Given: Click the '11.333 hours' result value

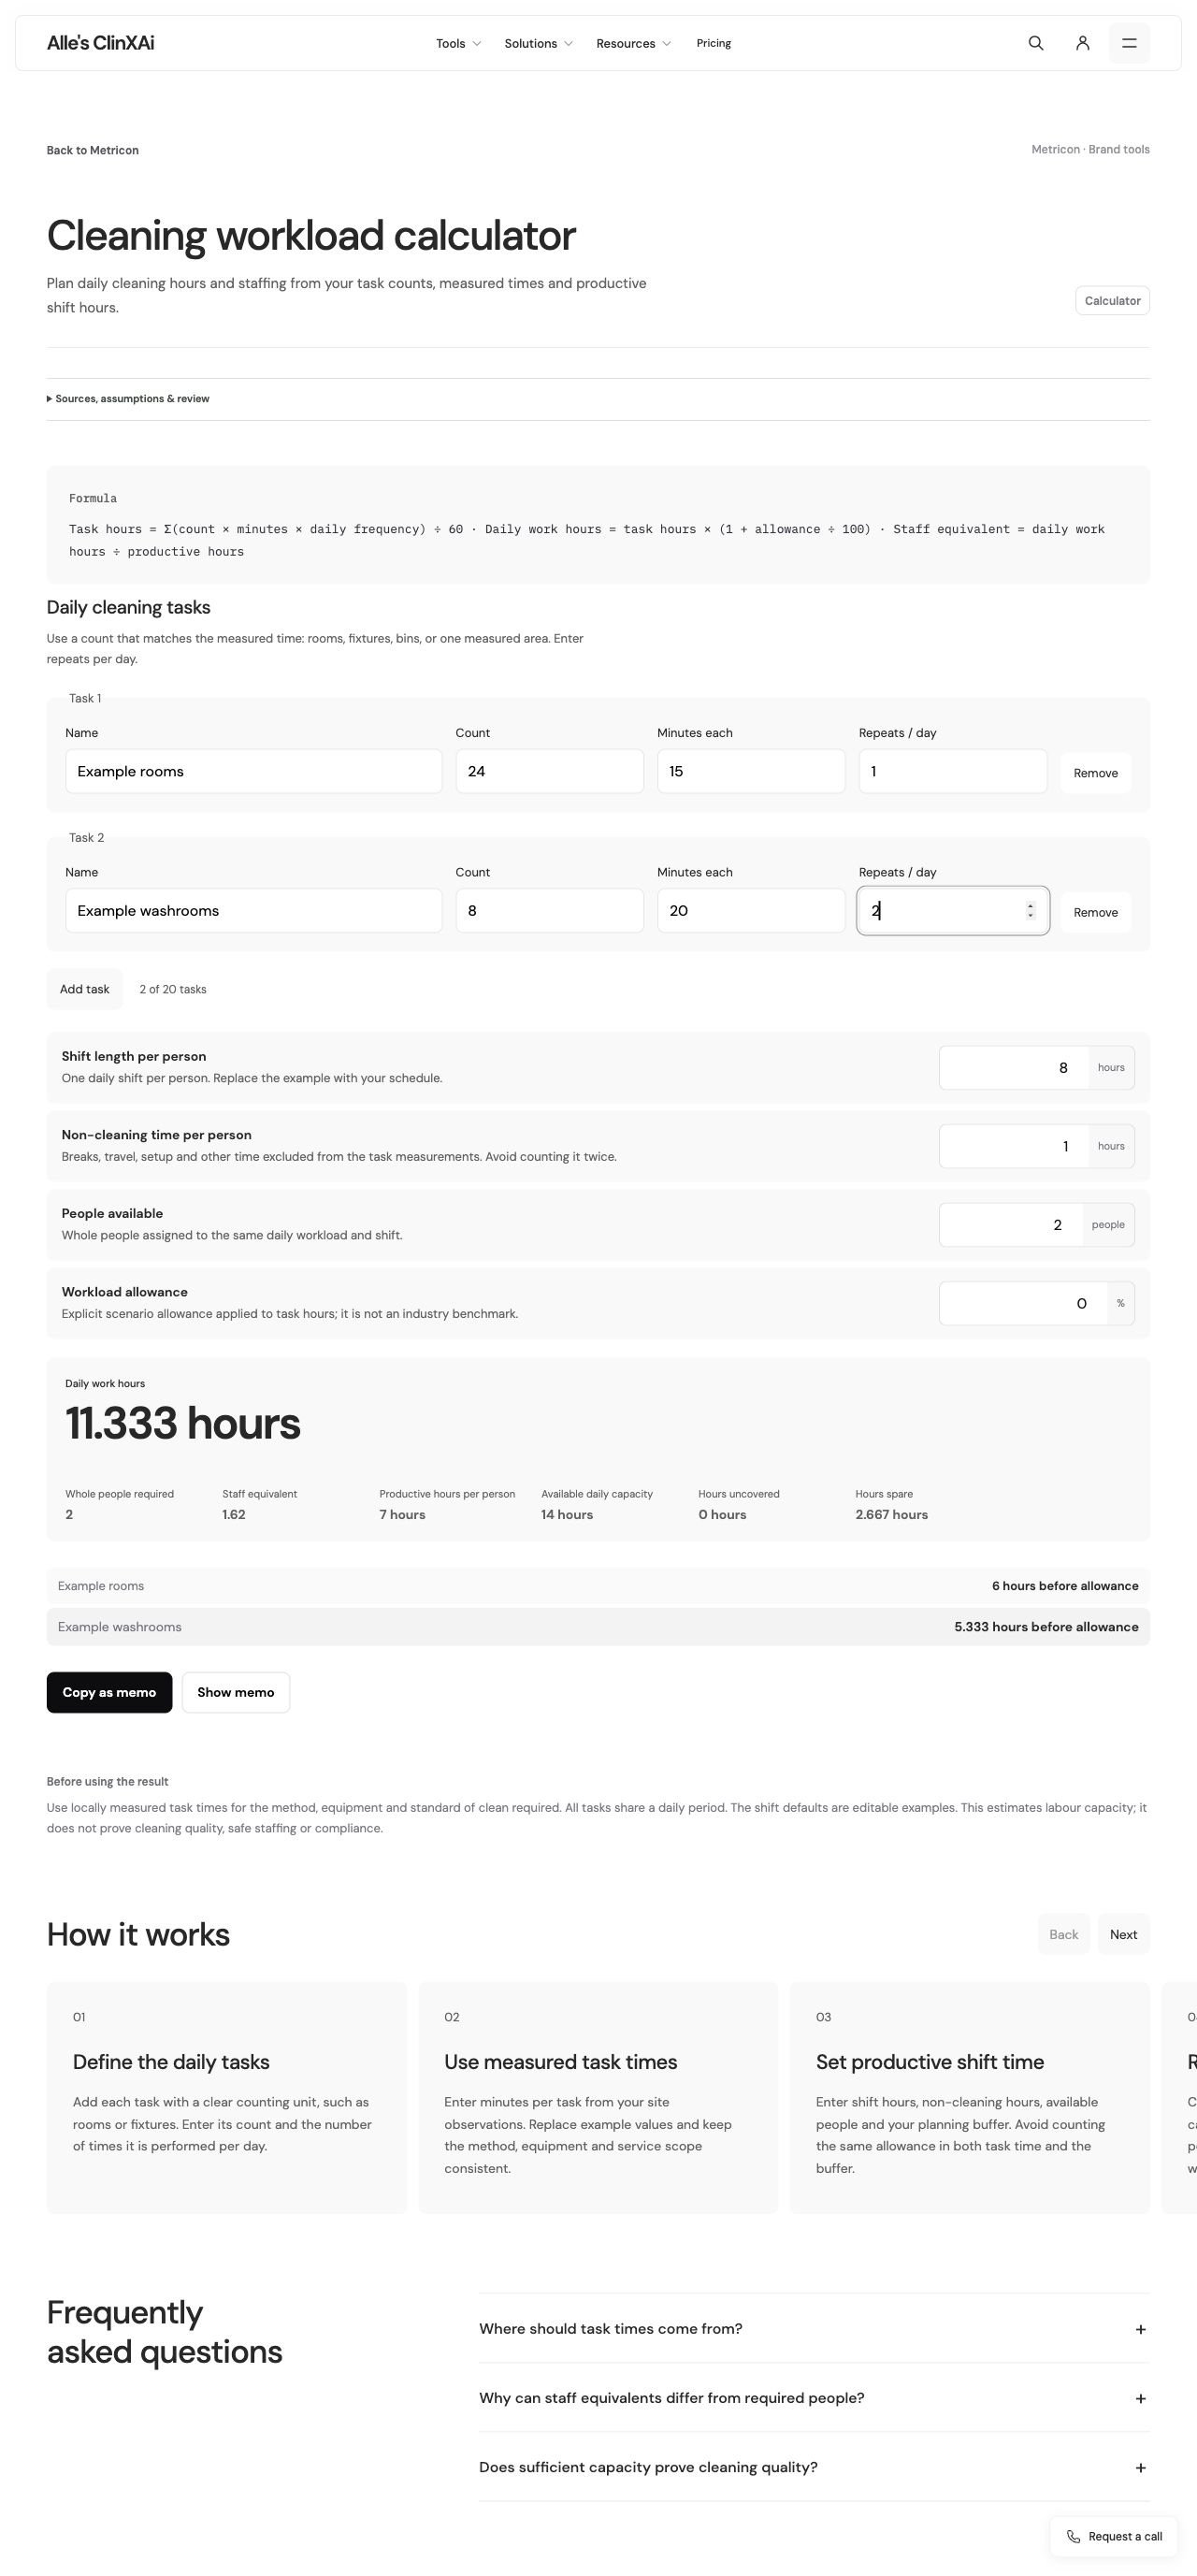Looking at the screenshot, I should click(x=183, y=1423).
